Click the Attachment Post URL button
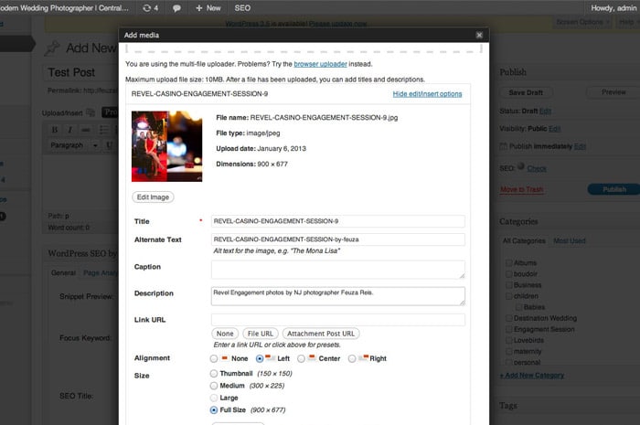 [321, 334]
